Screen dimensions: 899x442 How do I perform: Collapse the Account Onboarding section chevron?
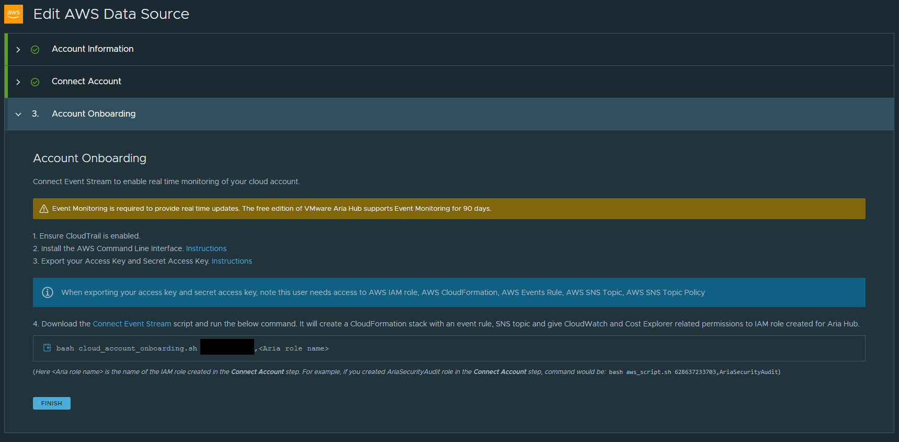pos(18,115)
